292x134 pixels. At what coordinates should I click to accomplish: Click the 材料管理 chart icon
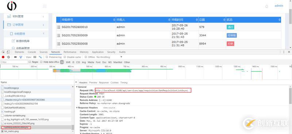click(x=9, y=16)
